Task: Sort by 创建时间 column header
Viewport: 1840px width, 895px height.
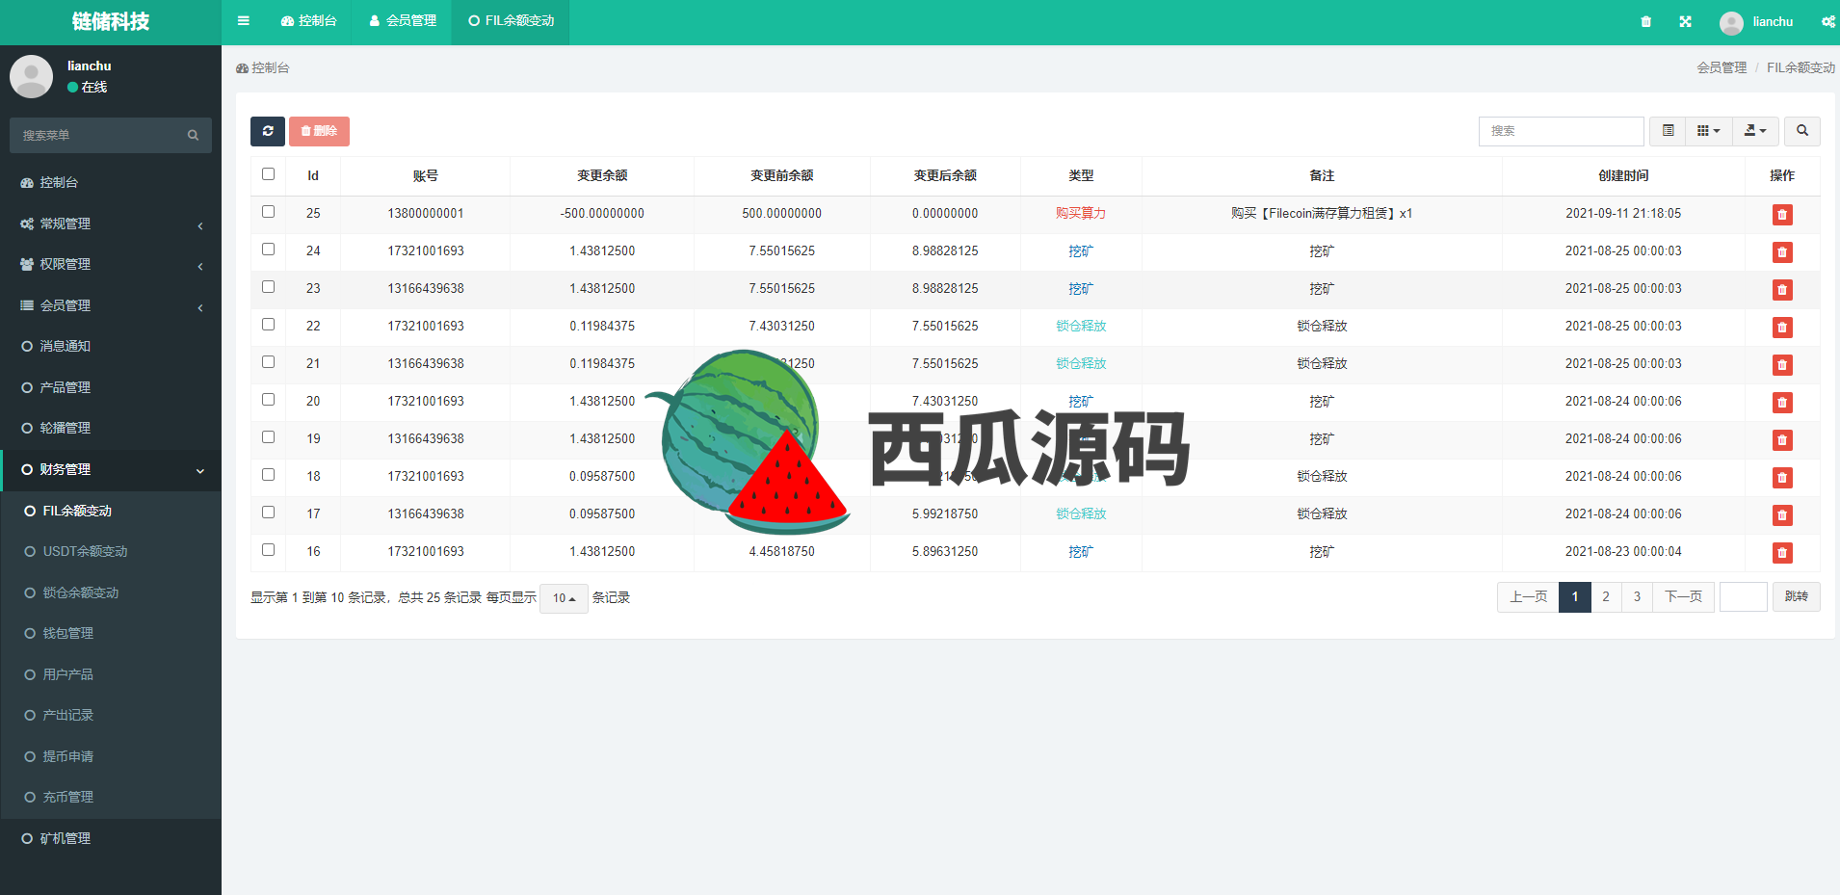Action: (1623, 175)
